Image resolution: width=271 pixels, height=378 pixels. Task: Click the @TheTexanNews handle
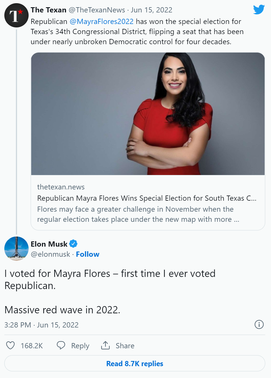(x=97, y=10)
